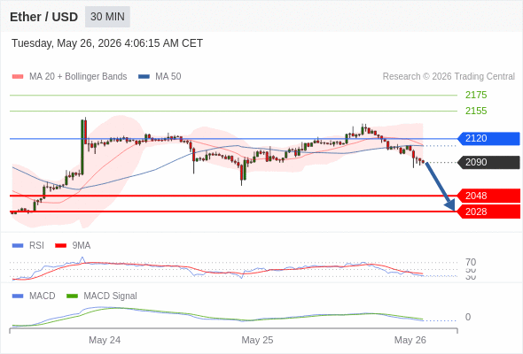Screen dimensions: 523x354
Task: Click the blue MA 50 legend swatch
Action: (x=144, y=77)
